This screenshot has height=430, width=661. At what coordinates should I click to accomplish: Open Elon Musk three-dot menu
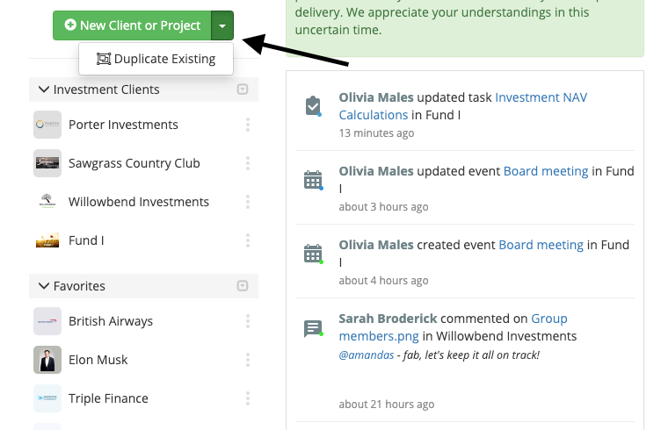click(248, 360)
